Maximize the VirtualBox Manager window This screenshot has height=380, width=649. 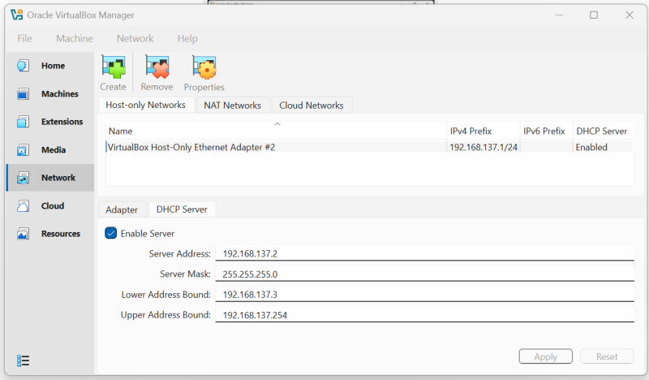tap(594, 15)
